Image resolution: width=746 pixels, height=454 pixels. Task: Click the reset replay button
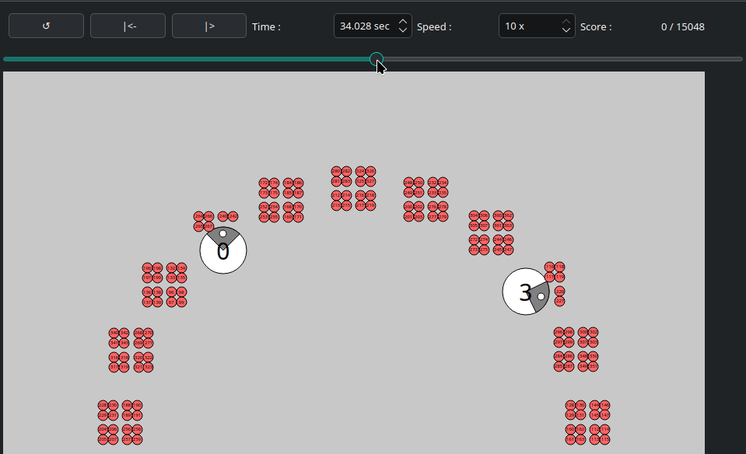[46, 26]
